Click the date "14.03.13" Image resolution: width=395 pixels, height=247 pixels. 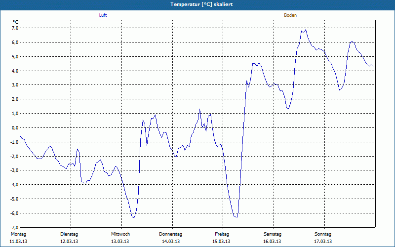point(171,242)
